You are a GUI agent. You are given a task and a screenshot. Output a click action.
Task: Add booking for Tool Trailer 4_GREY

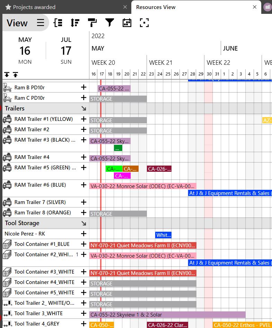[84, 323]
